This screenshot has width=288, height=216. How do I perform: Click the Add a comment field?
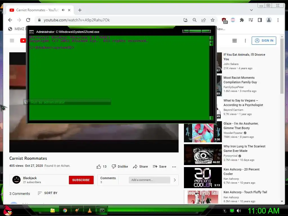point(149,180)
